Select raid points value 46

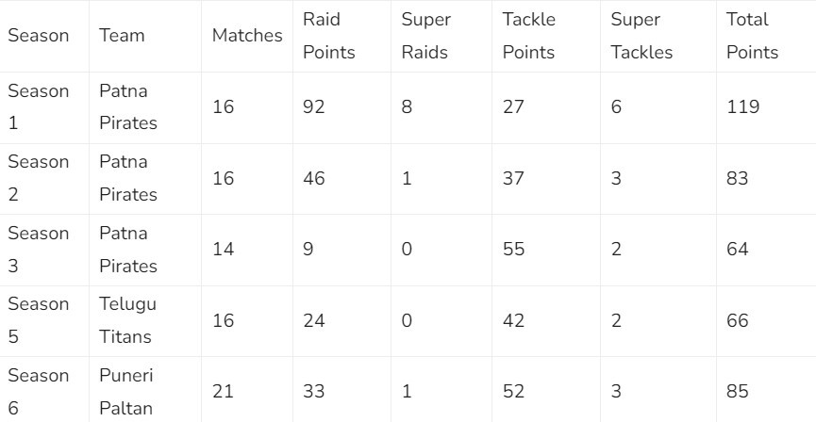click(314, 178)
